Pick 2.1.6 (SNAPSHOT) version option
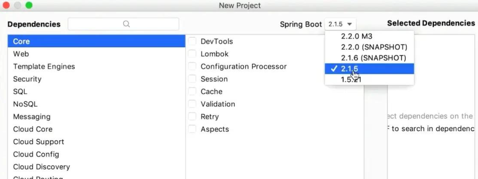 click(373, 58)
